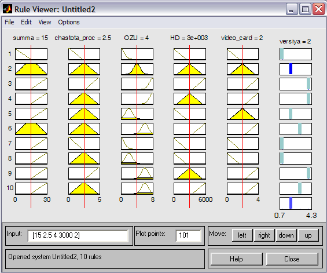Select rule number 10
Image resolution: width=327 pixels, height=273 pixels.
pyautogui.click(x=10, y=188)
